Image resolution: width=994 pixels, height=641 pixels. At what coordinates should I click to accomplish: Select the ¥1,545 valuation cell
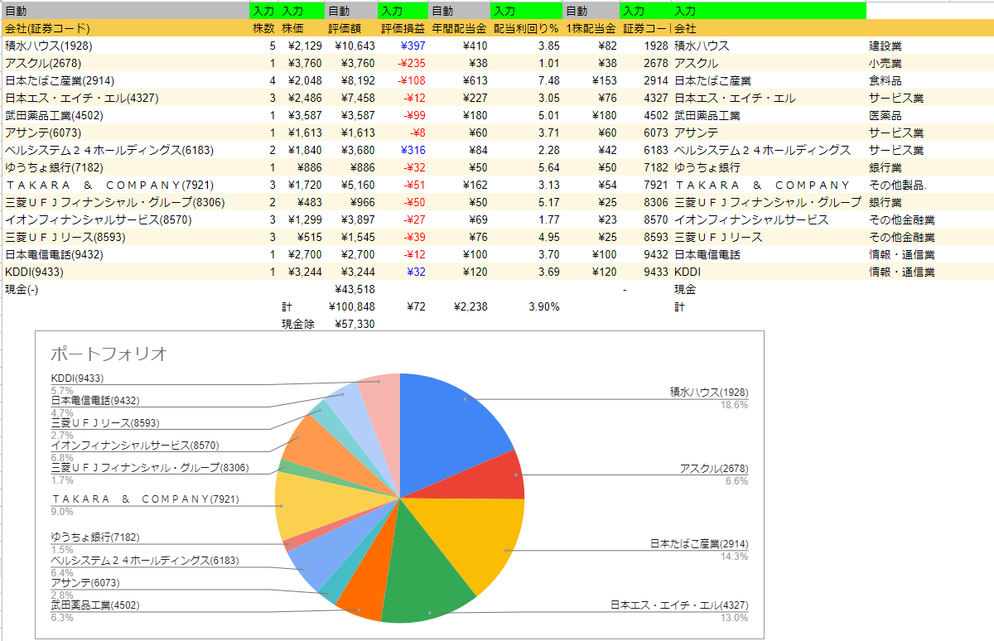click(x=350, y=237)
